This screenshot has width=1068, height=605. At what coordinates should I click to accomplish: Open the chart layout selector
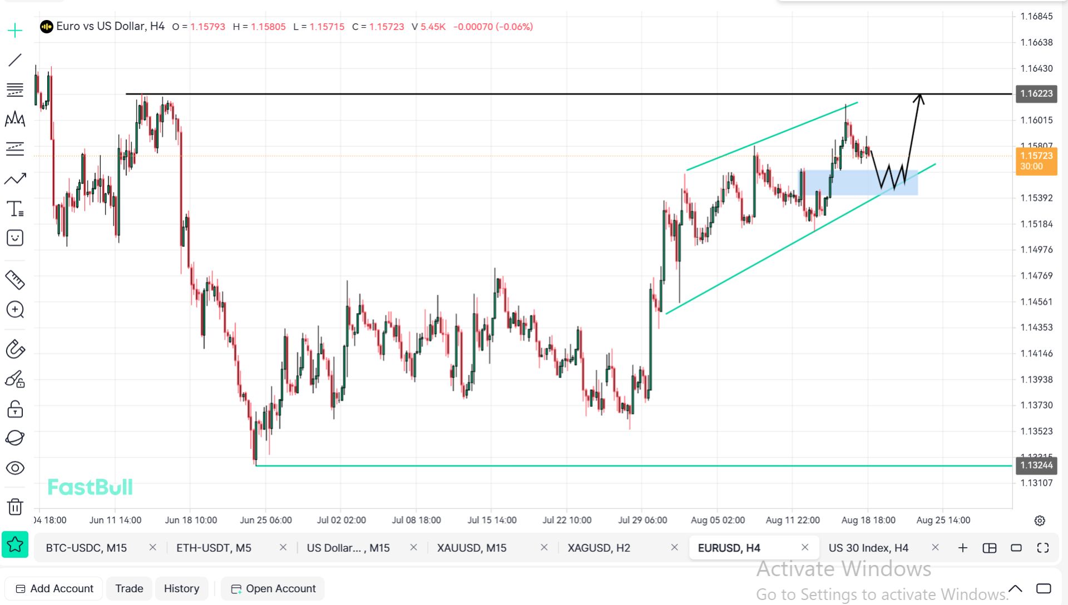(x=990, y=548)
